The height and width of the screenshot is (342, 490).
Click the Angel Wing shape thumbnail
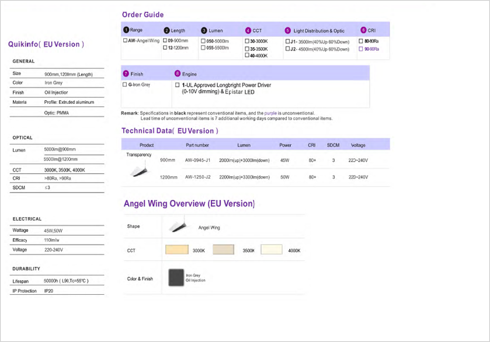[178, 226]
